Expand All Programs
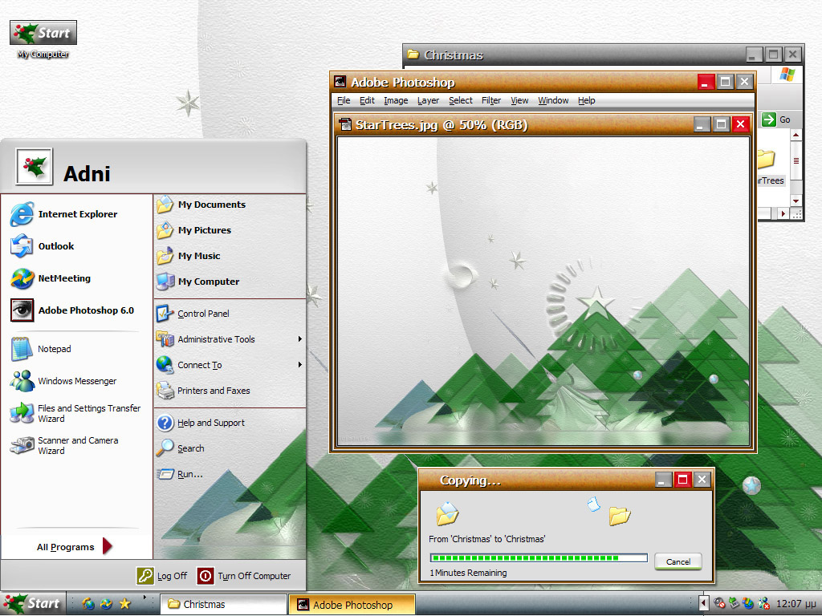The height and width of the screenshot is (616, 822). 75,547
